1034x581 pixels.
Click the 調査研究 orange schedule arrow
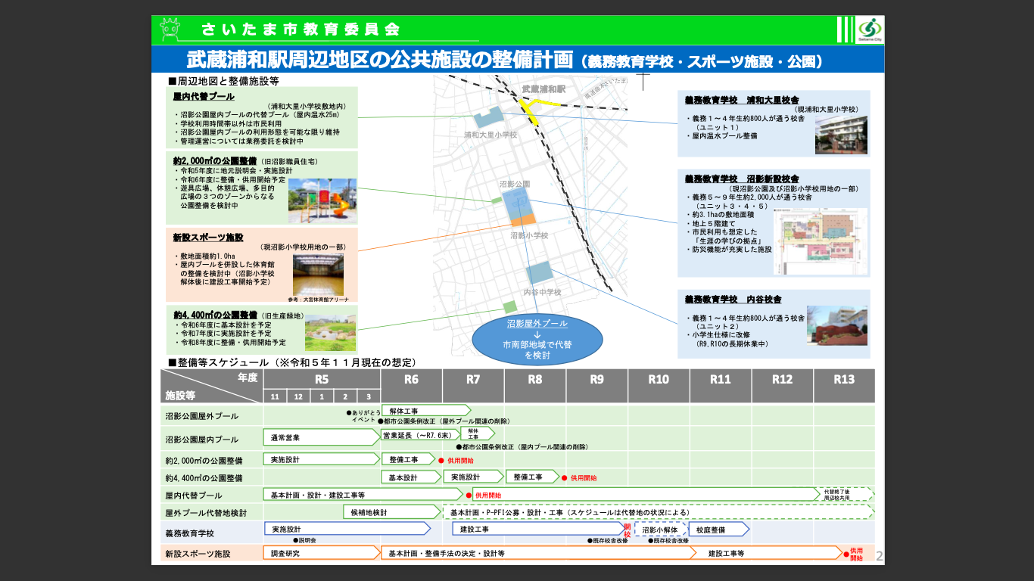point(321,554)
